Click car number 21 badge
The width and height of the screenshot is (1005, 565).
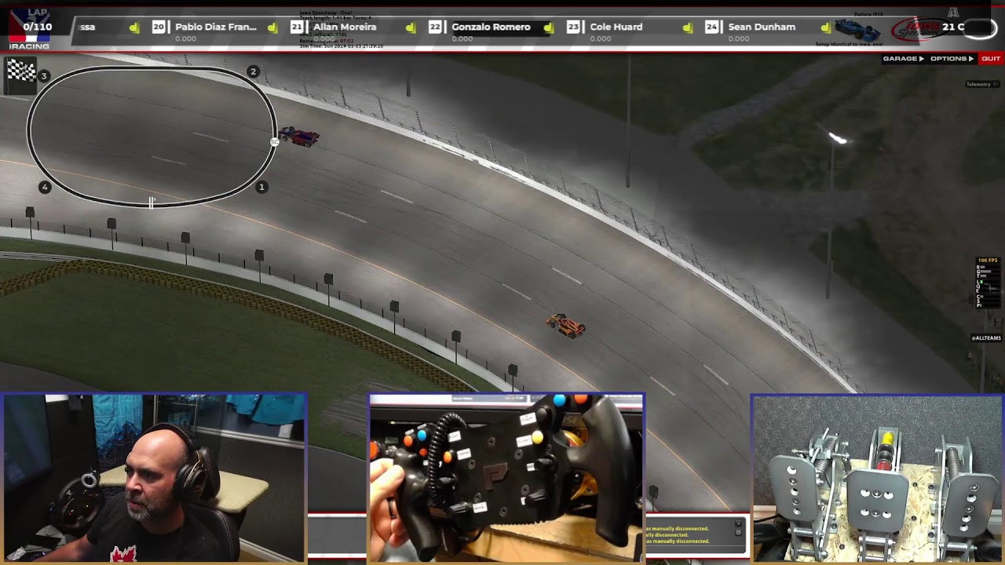(297, 27)
